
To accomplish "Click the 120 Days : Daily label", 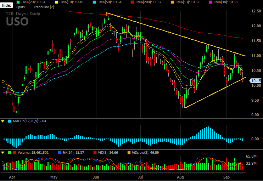I will pos(23,14).
